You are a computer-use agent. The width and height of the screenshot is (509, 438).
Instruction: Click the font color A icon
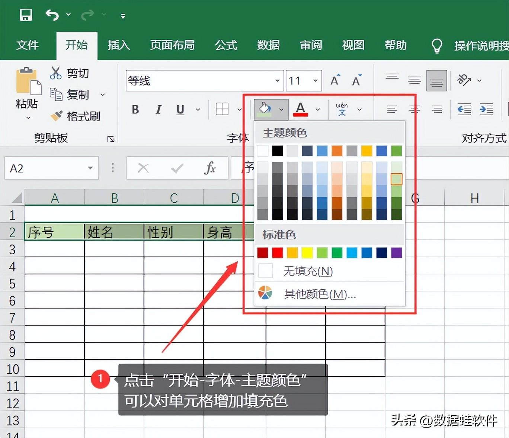301,109
